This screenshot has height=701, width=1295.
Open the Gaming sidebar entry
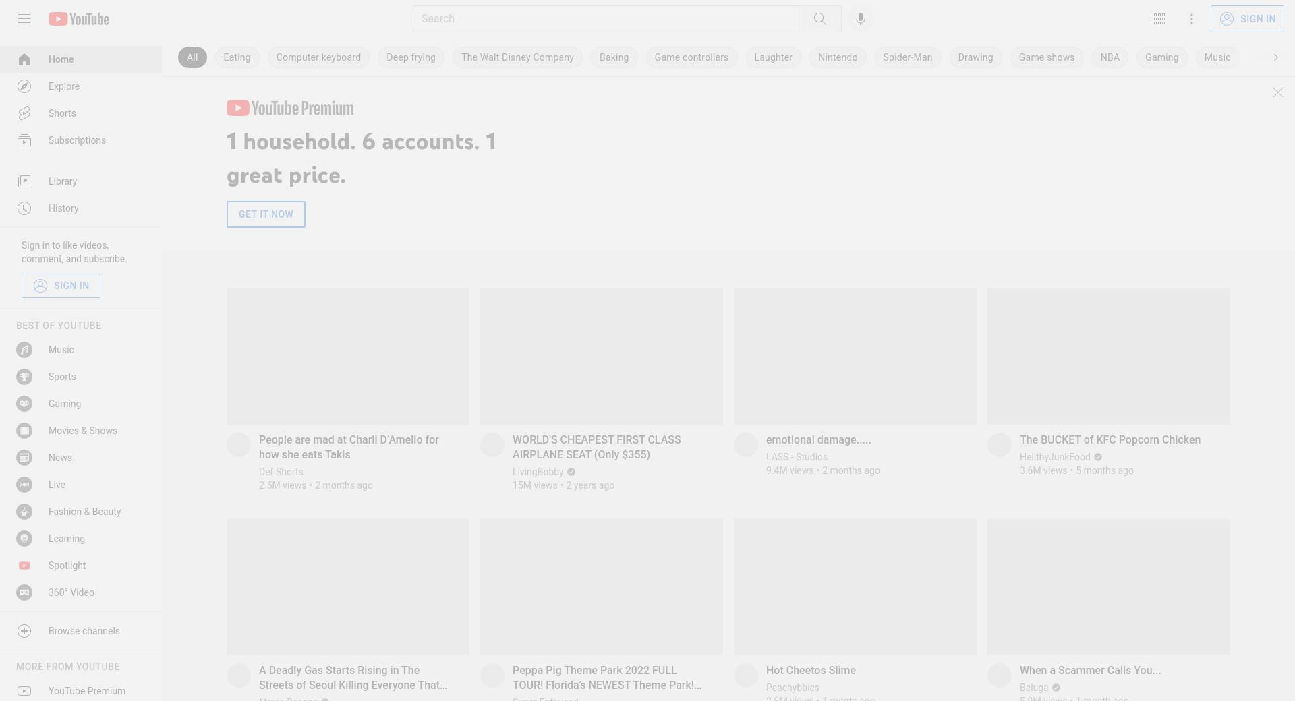81,404
